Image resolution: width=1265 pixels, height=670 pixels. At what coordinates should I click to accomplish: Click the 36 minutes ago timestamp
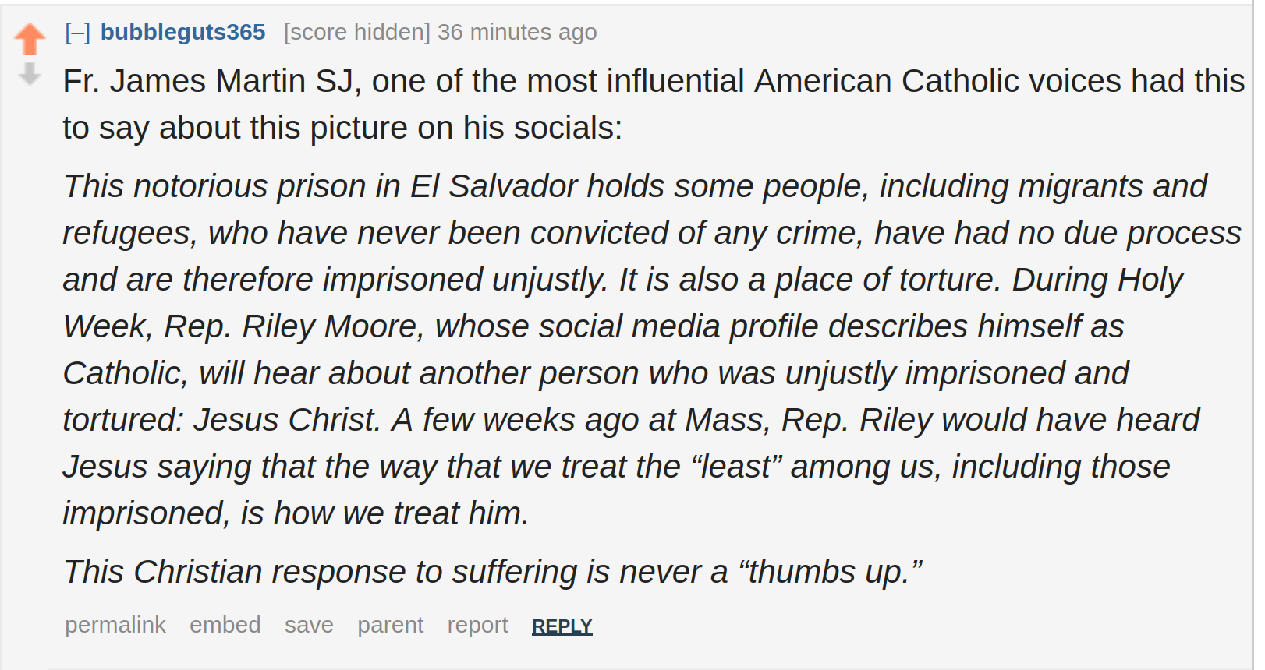click(517, 32)
